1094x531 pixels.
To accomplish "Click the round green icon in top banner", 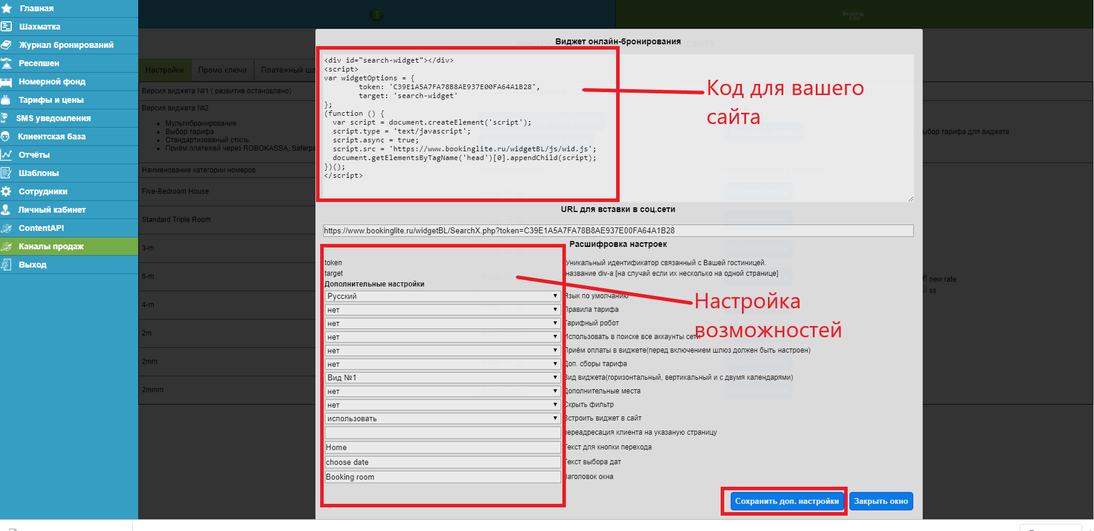I will (377, 15).
